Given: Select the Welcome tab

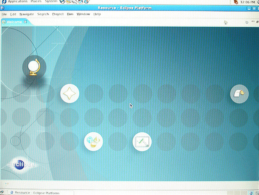Looking at the screenshot, I should 14,22.
